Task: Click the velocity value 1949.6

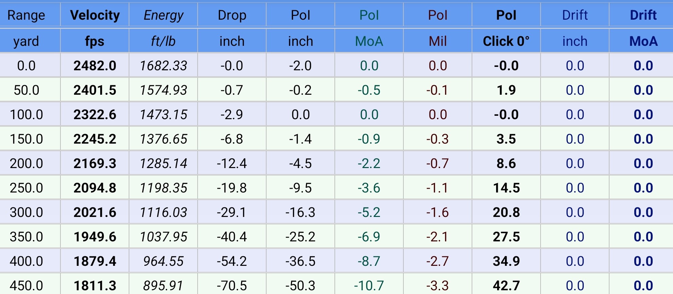Action: 95,237
